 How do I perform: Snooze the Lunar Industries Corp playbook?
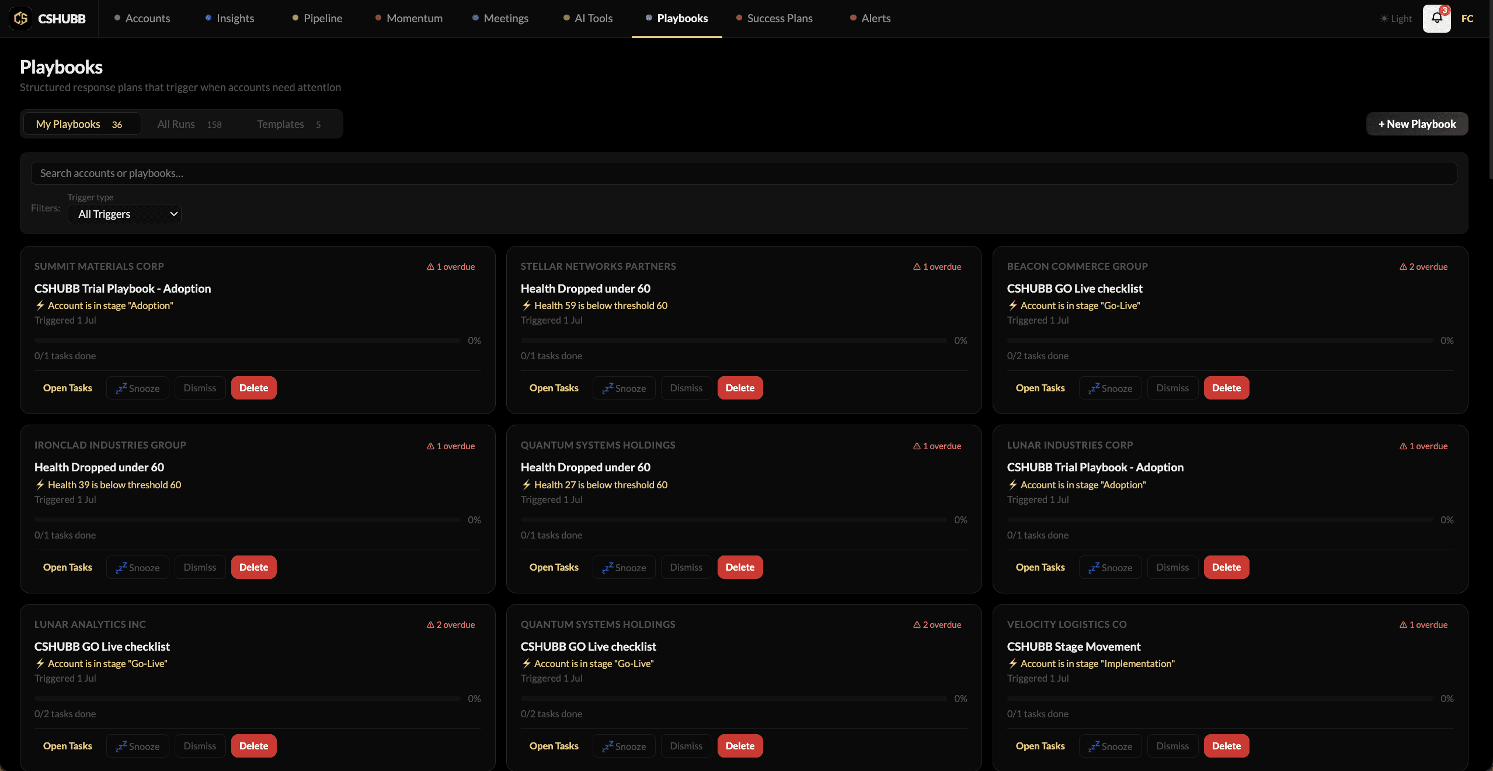[1111, 568]
